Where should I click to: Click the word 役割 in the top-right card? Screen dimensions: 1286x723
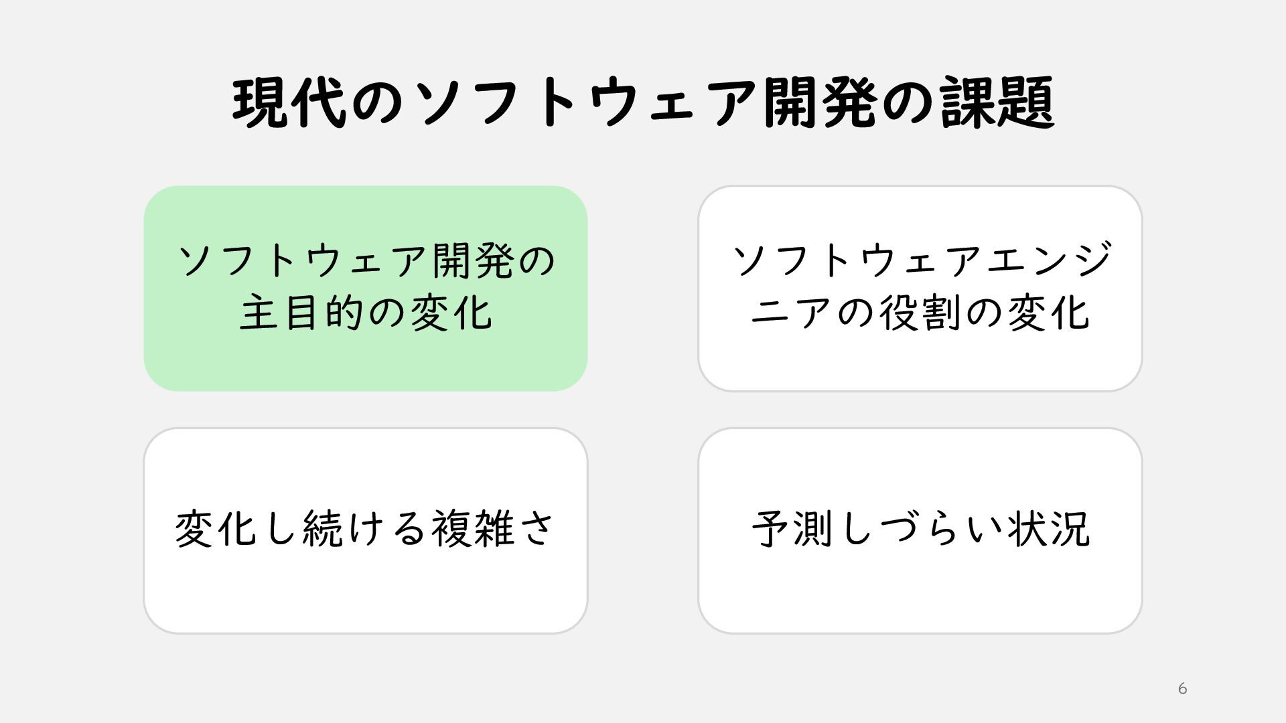[920, 313]
